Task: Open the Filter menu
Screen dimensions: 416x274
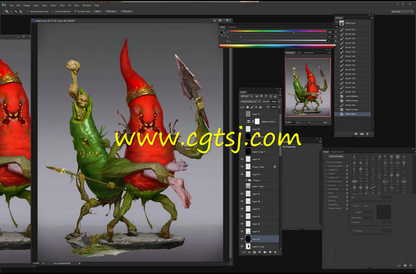Action: tap(62, 5)
